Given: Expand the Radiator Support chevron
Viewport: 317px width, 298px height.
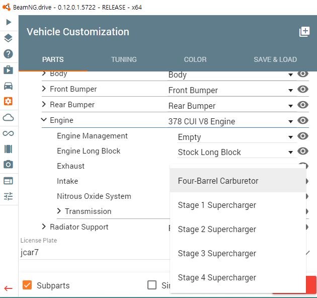Looking at the screenshot, I should (x=44, y=227).
